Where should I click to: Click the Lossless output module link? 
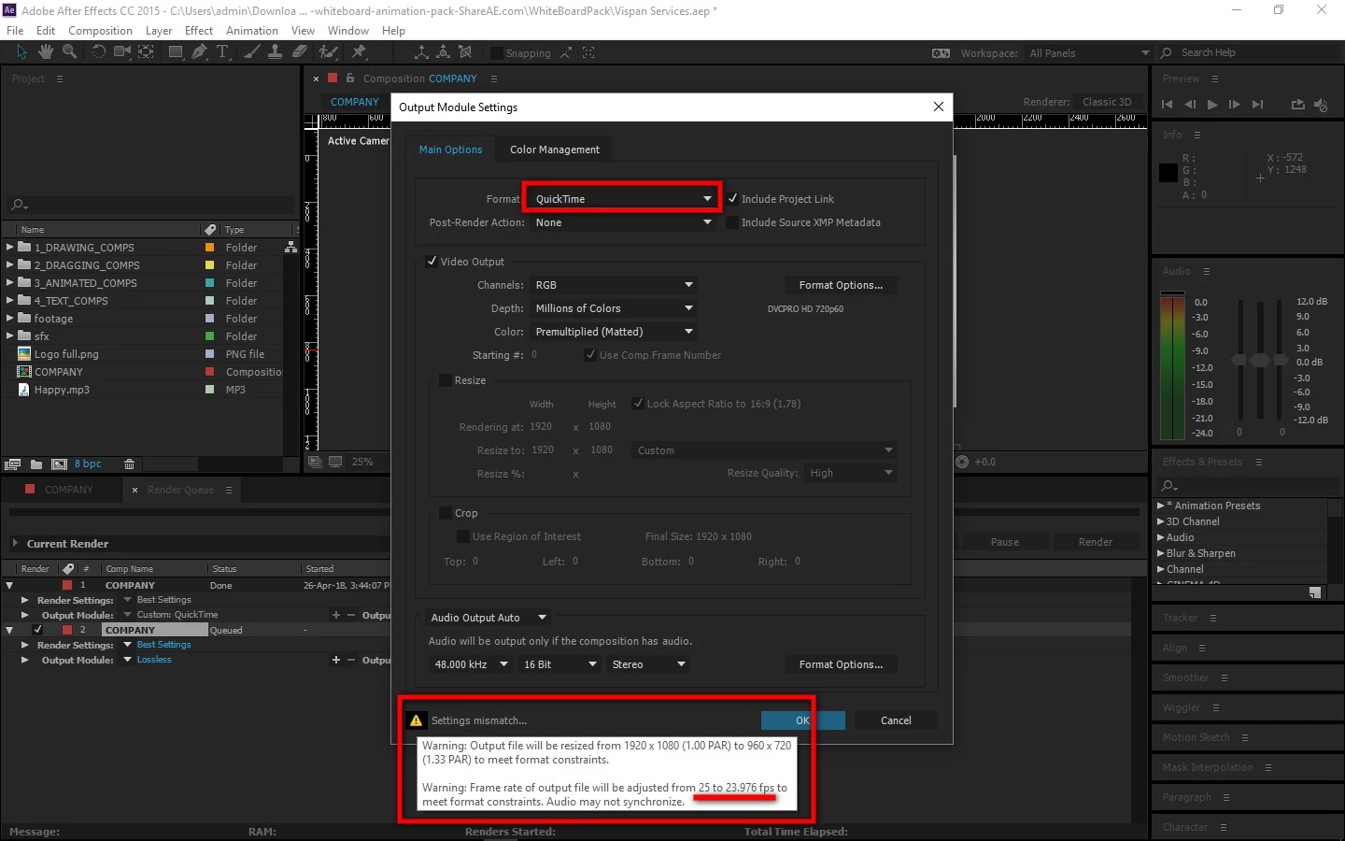coord(154,660)
